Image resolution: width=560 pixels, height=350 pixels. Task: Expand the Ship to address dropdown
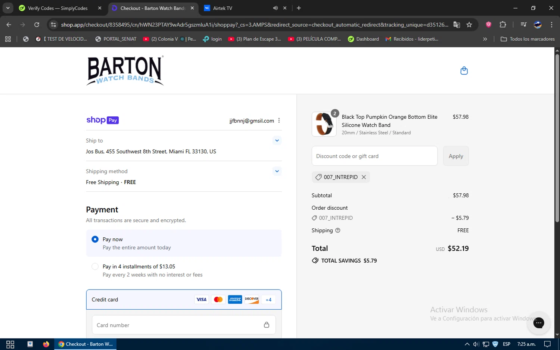click(277, 141)
